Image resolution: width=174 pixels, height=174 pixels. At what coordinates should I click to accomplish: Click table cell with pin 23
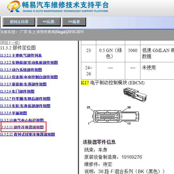click(88, 53)
